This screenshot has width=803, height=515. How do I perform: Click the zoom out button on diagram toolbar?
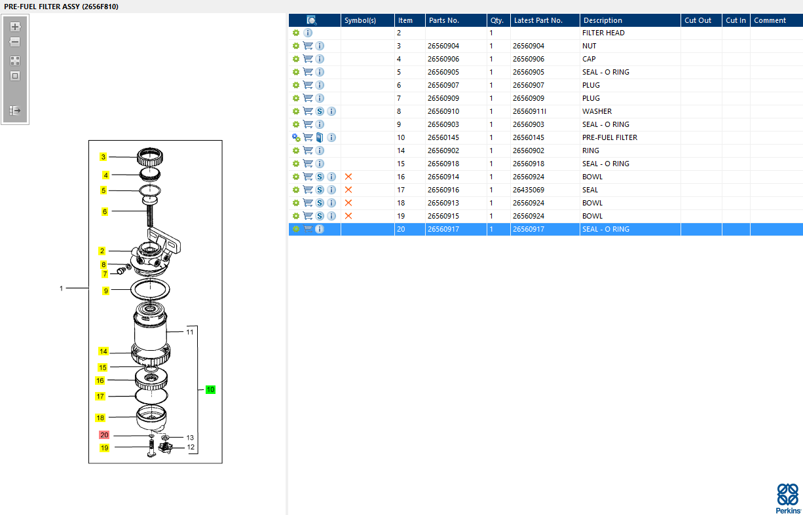tap(15, 42)
